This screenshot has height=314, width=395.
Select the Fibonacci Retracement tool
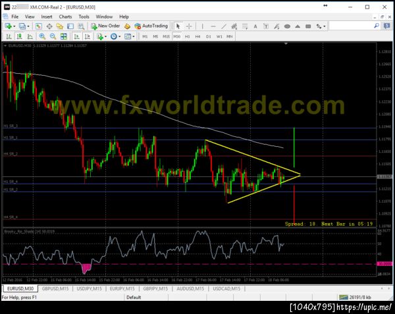[x=245, y=26]
